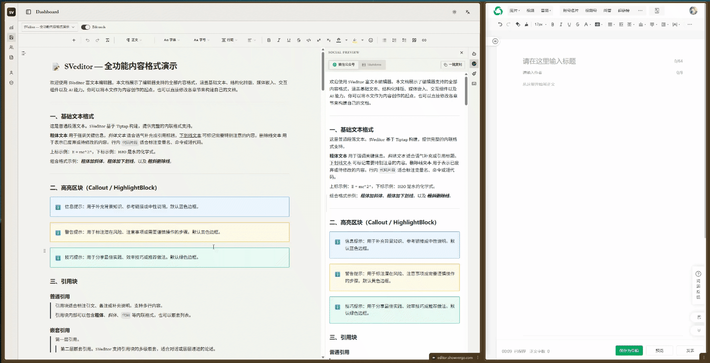
Task: Click the rocket publish icon in right rail
Action: point(474,74)
